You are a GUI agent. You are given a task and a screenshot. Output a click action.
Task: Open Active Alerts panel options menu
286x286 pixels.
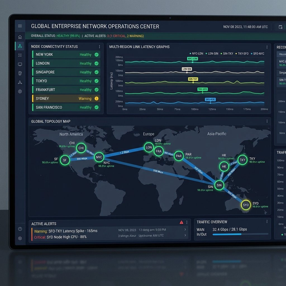(187, 222)
